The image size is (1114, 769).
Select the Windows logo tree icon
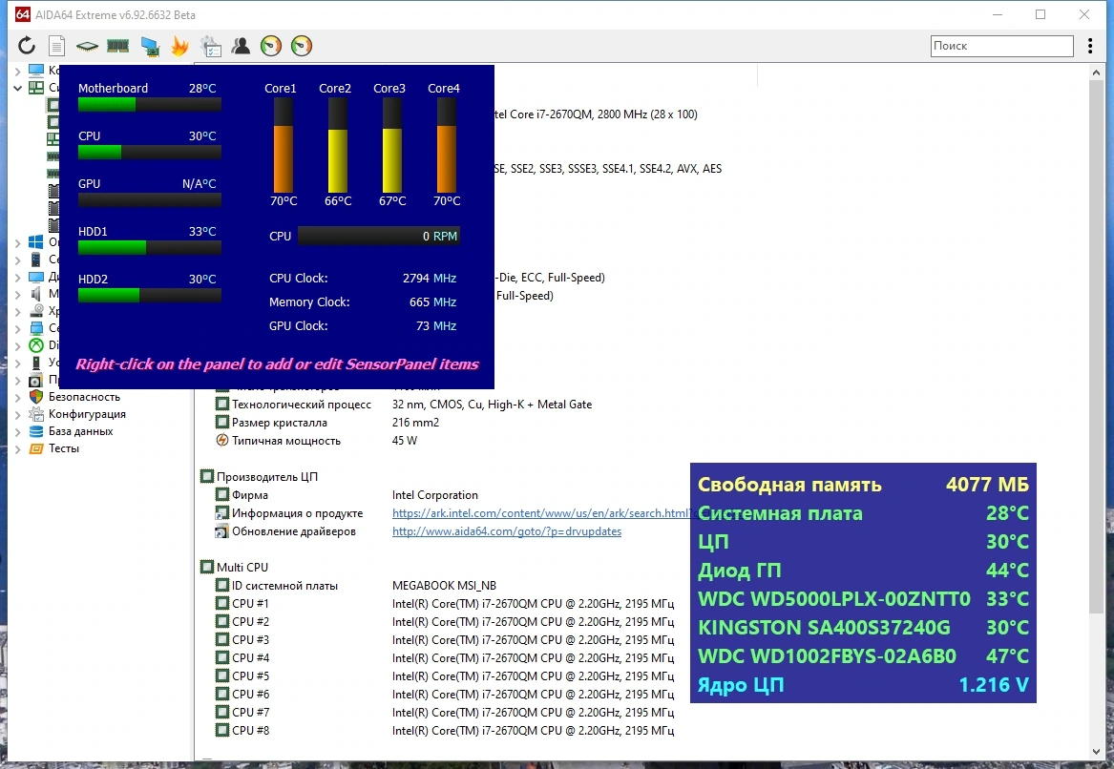35,242
